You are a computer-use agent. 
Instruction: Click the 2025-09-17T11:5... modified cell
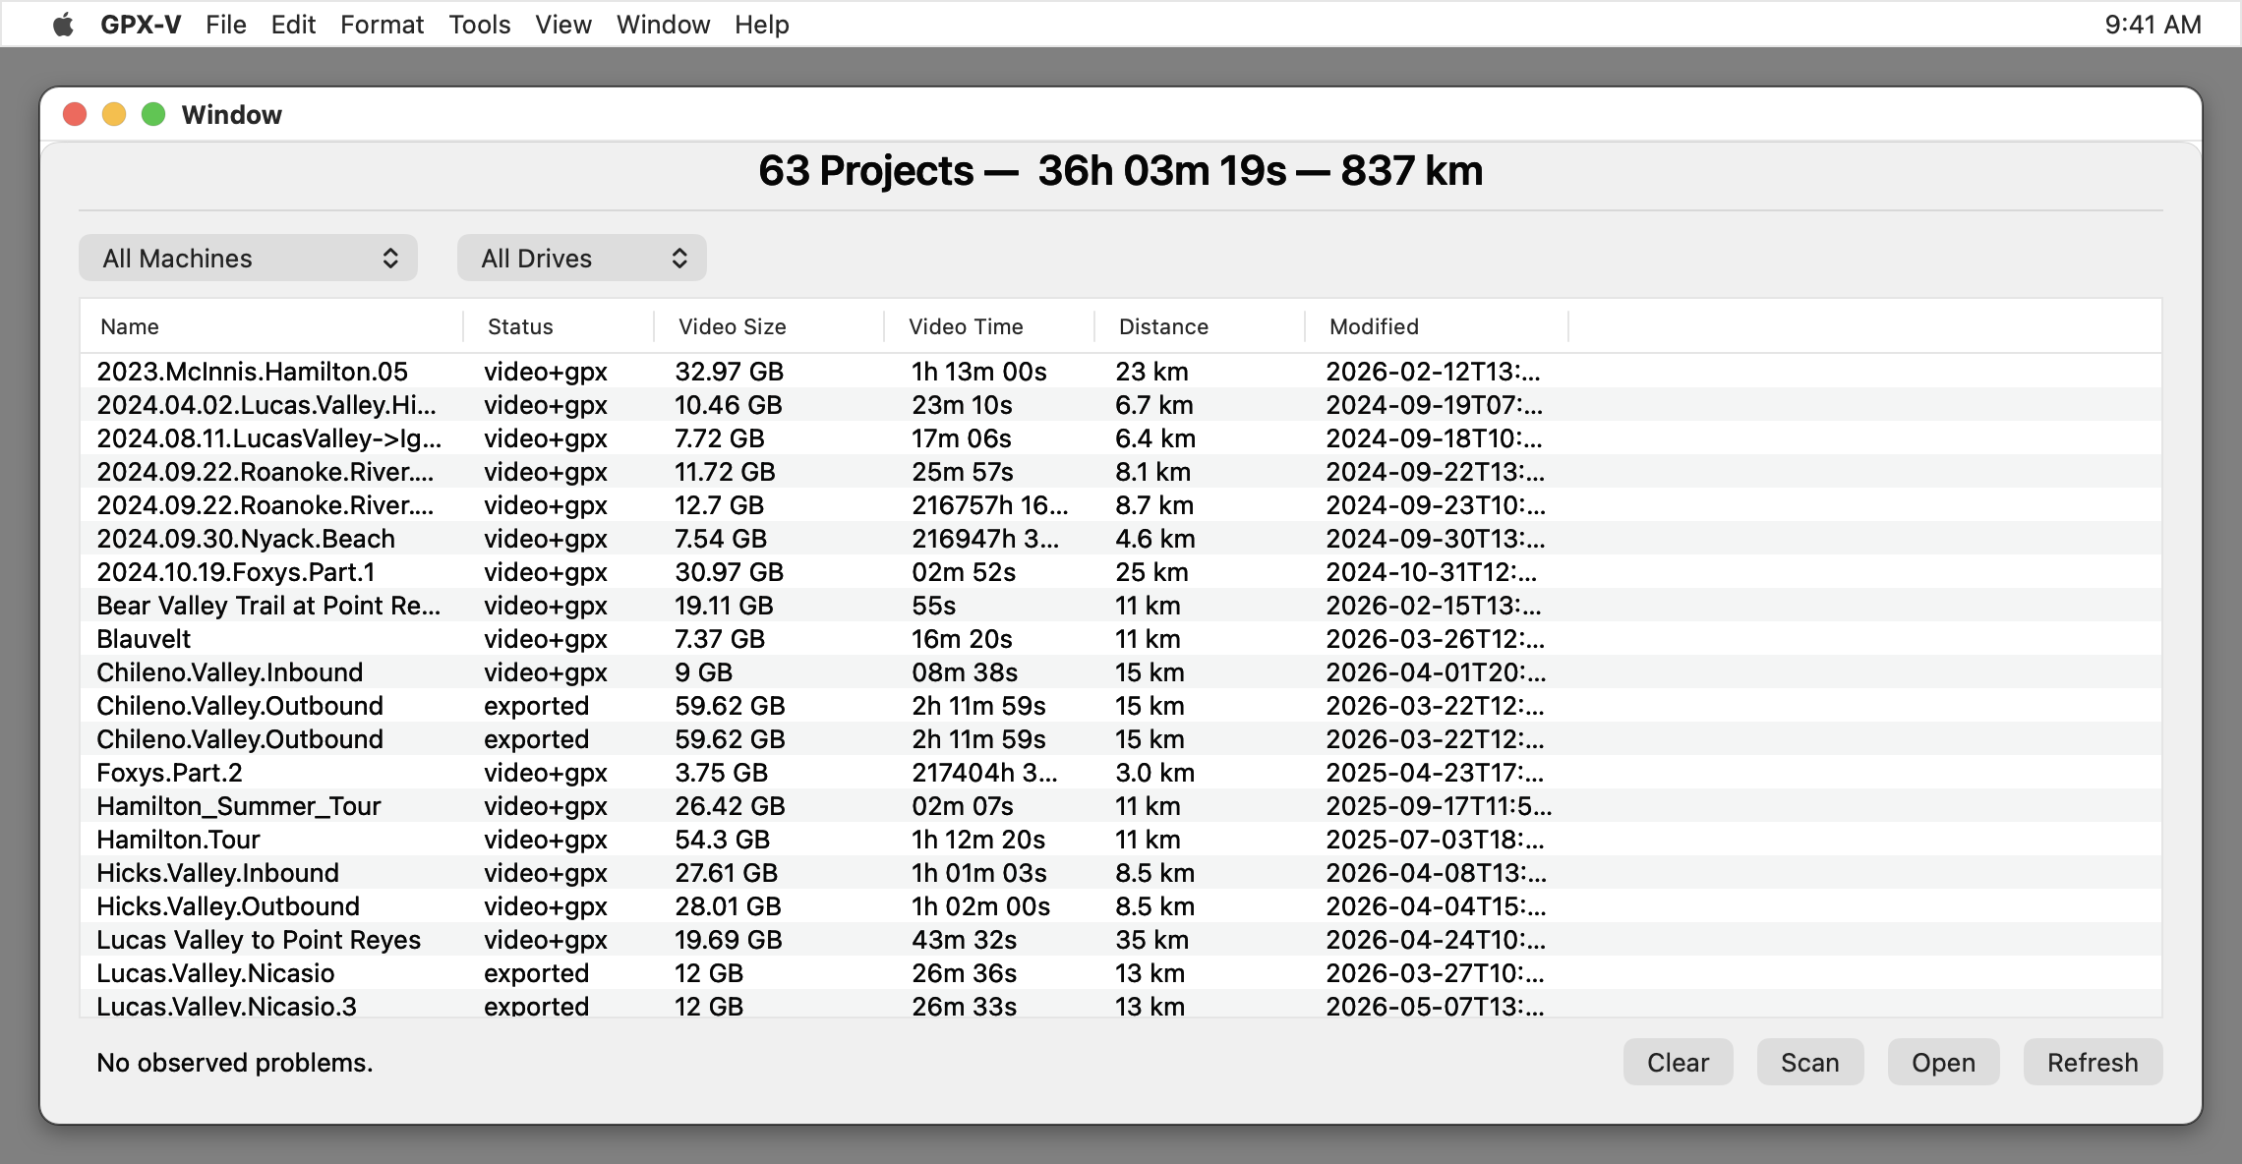(x=1439, y=806)
